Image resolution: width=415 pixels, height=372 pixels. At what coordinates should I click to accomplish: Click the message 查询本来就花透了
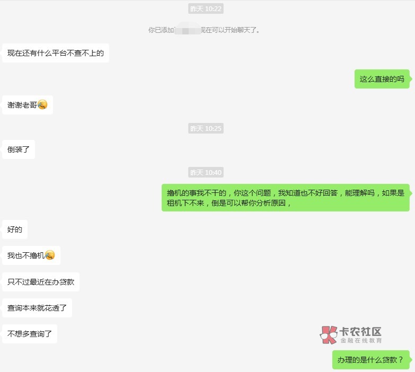click(x=37, y=308)
